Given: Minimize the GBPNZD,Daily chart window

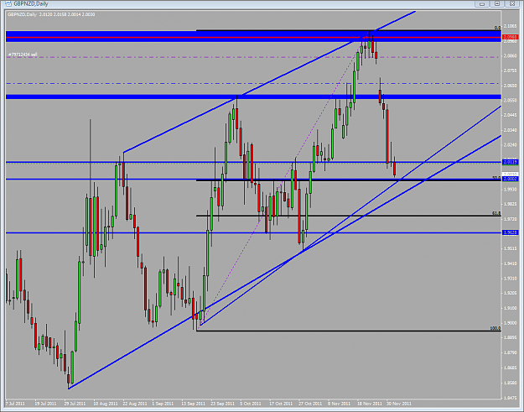Looking at the screenshot, I should click(x=482, y=3).
